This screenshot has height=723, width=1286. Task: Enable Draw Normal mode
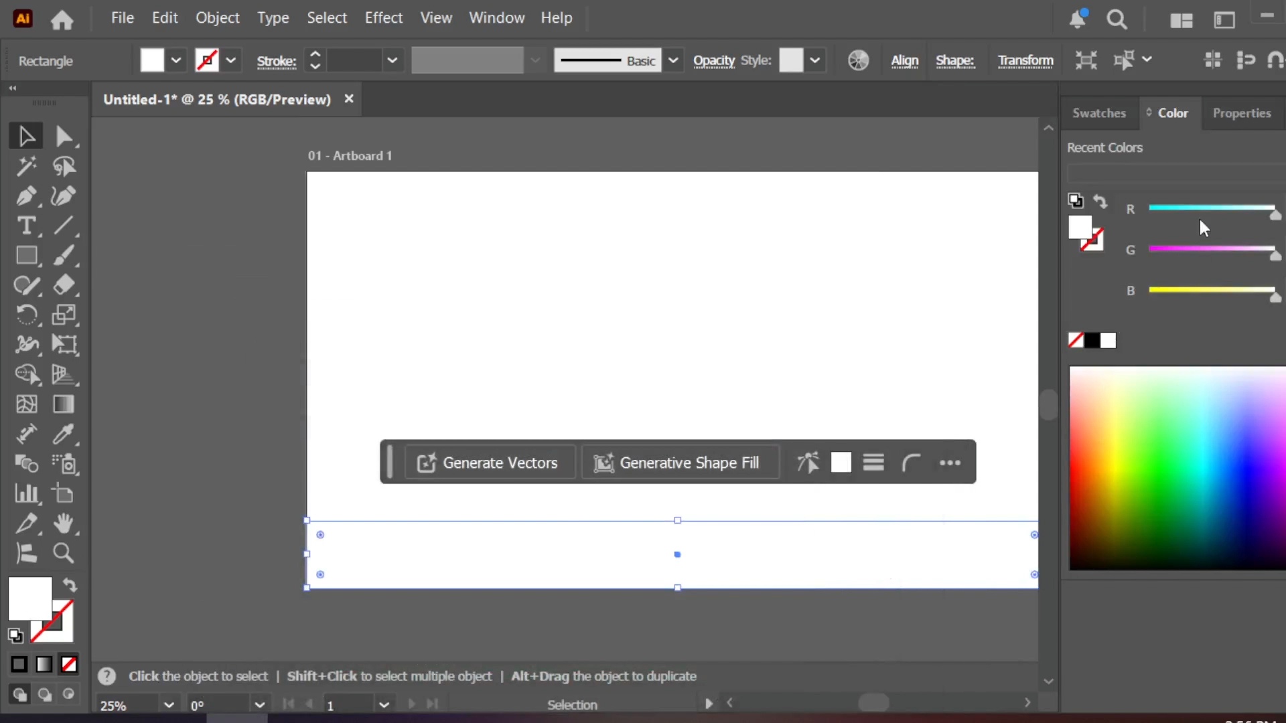click(x=19, y=694)
